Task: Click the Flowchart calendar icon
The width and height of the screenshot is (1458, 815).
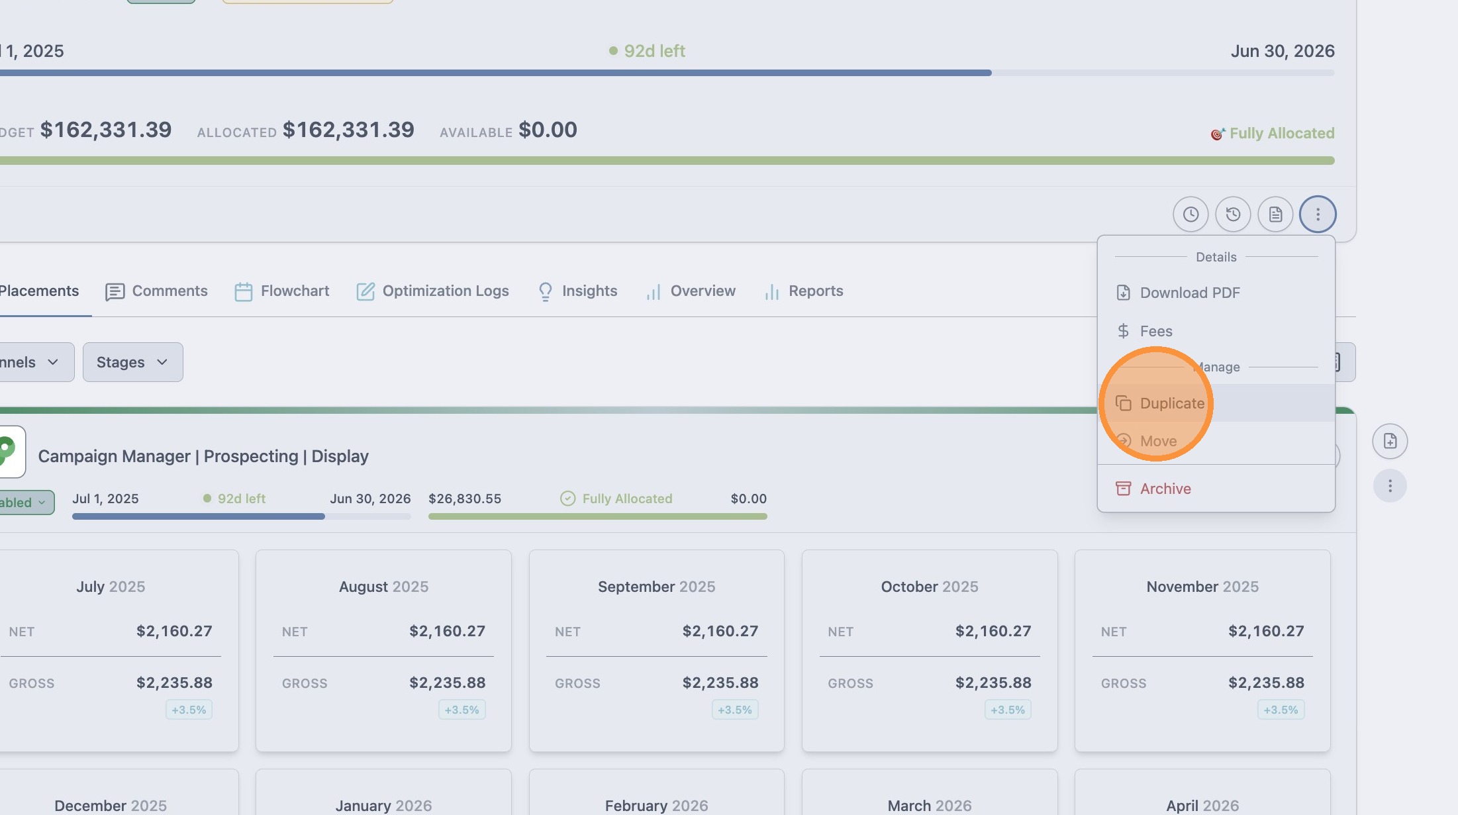Action: coord(244,292)
